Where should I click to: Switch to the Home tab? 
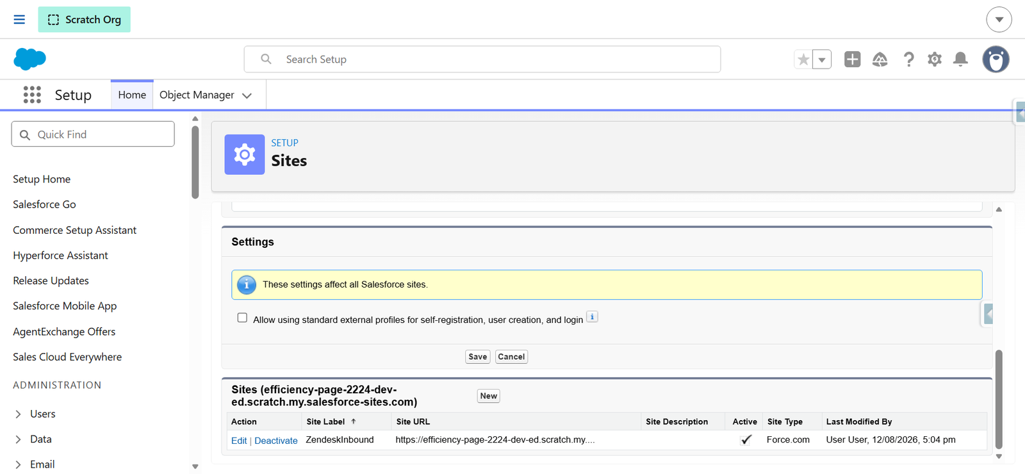pyautogui.click(x=132, y=95)
